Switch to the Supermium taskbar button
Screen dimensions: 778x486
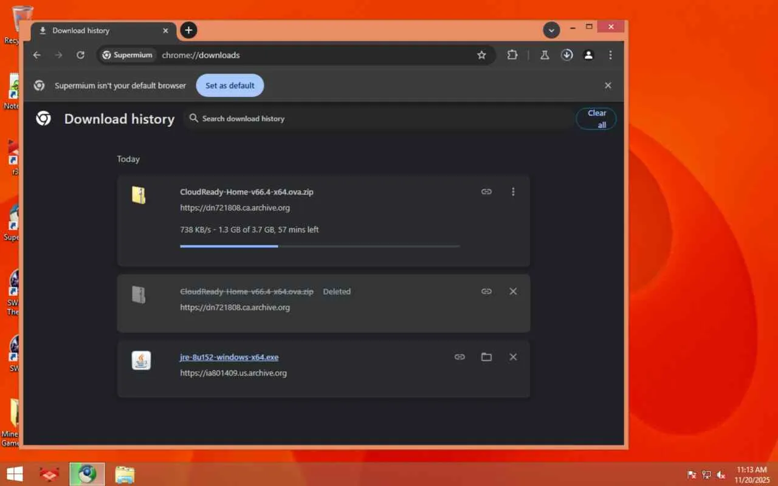pos(87,474)
